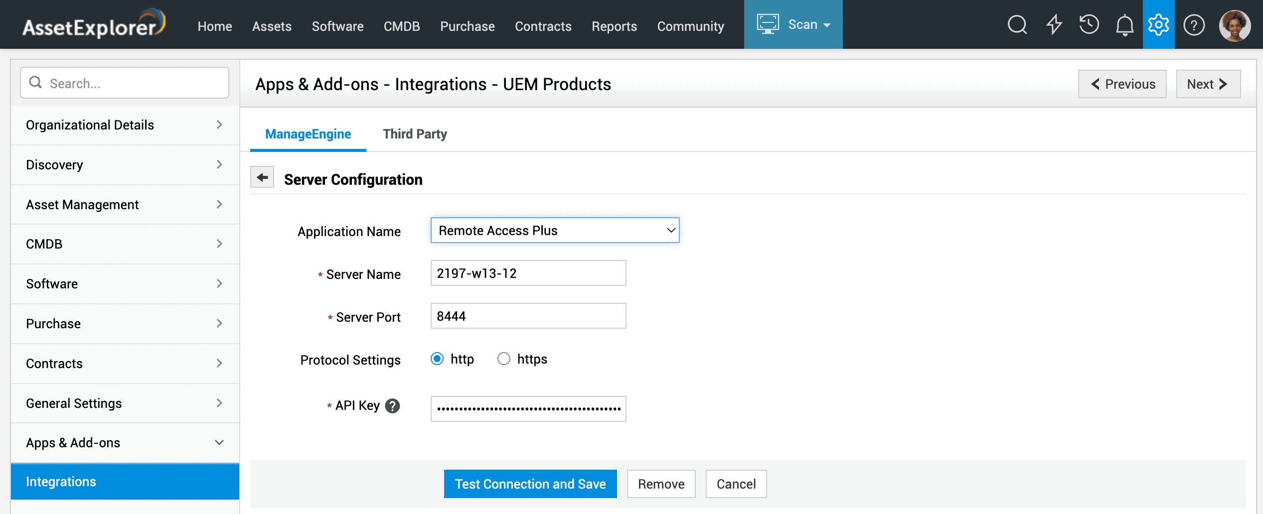Screen dimensions: 1263x514
Task: Open the global search magnifier icon
Action: [x=1017, y=25]
